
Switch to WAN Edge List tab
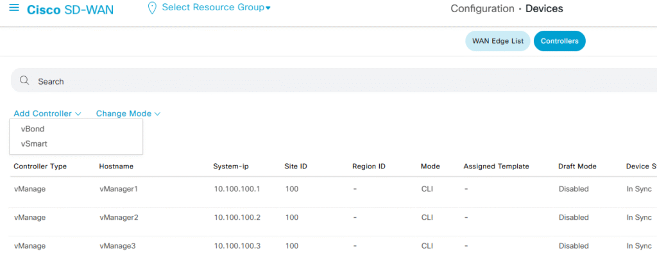[498, 41]
